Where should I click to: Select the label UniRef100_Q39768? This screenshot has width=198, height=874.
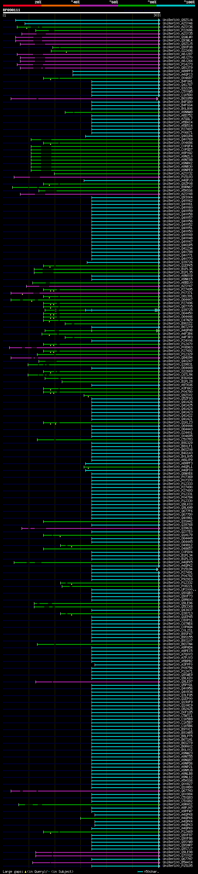point(178,525)
